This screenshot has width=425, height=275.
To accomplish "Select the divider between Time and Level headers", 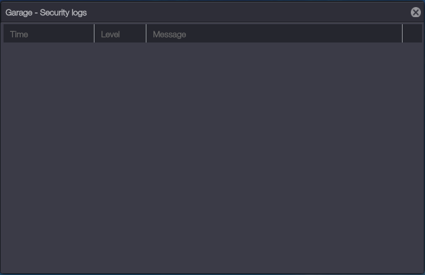I will coord(94,34).
